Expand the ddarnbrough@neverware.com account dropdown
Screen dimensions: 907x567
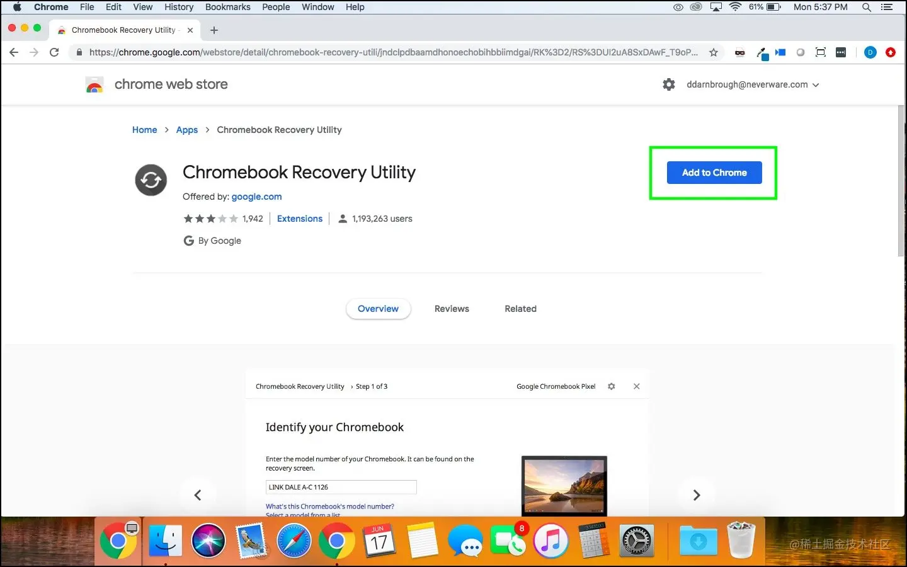point(753,84)
